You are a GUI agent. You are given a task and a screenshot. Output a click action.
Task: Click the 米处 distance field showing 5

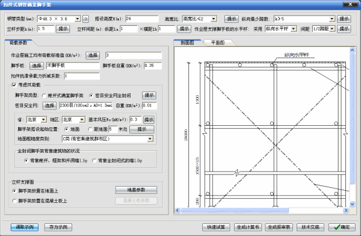coord(113,129)
